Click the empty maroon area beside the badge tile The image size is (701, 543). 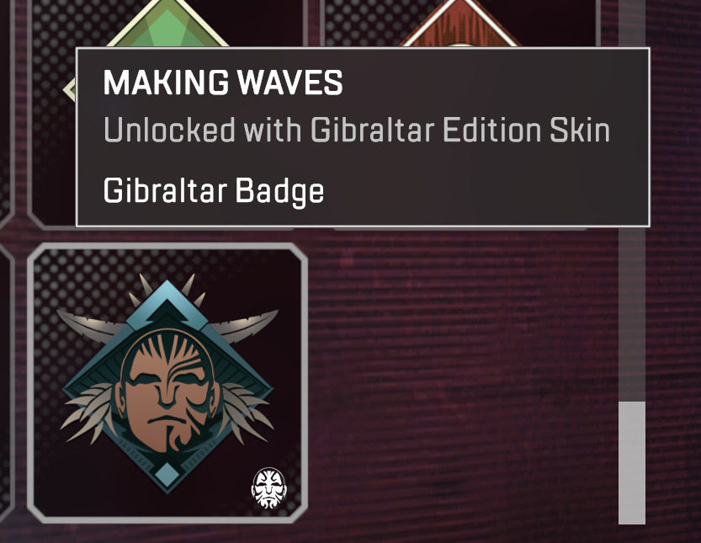pyautogui.click(x=460, y=381)
